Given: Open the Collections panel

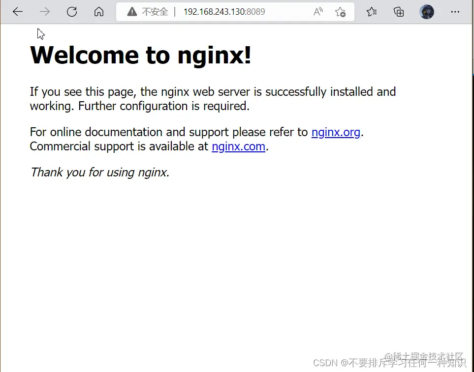Looking at the screenshot, I should pyautogui.click(x=399, y=12).
